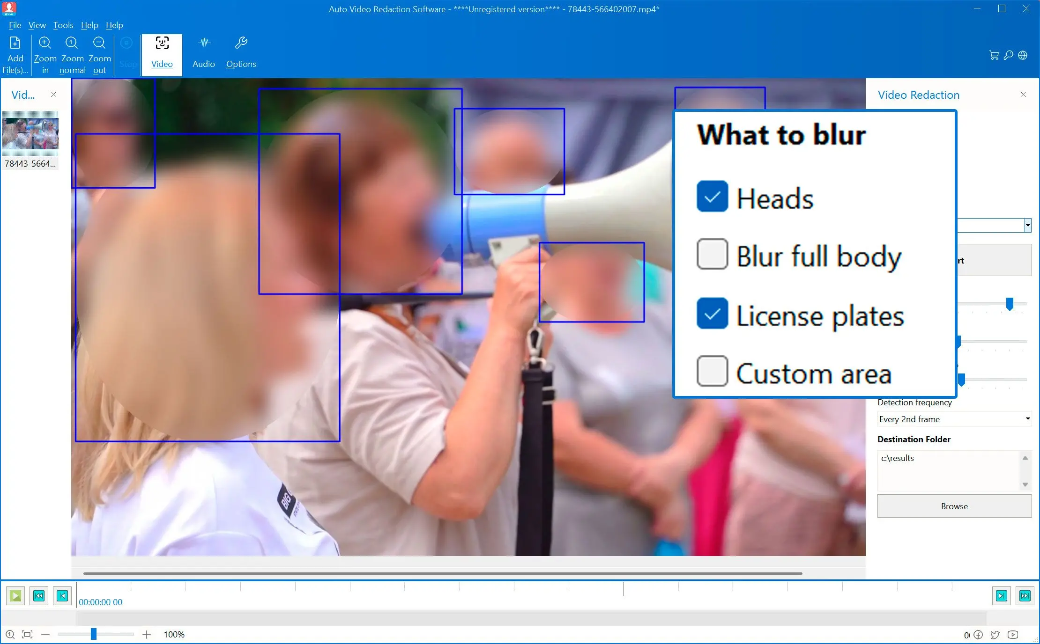Click the globe language icon

1023,55
